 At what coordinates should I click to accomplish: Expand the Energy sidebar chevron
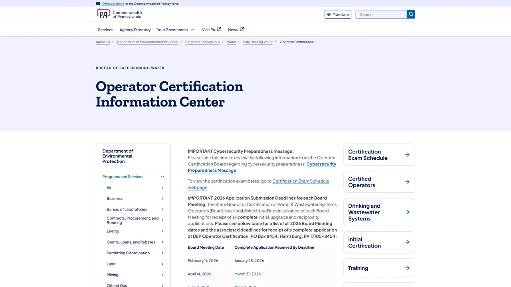click(x=162, y=231)
